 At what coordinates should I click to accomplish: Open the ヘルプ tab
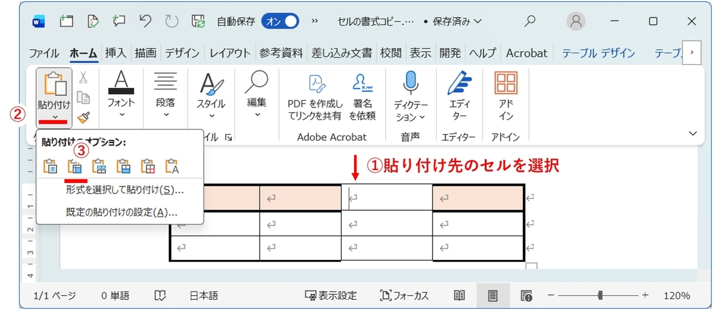click(482, 53)
